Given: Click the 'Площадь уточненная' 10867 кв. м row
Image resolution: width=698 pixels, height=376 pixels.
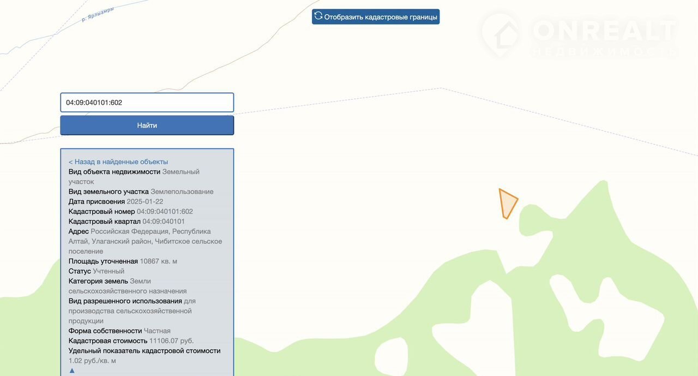Looking at the screenshot, I should point(123,261).
